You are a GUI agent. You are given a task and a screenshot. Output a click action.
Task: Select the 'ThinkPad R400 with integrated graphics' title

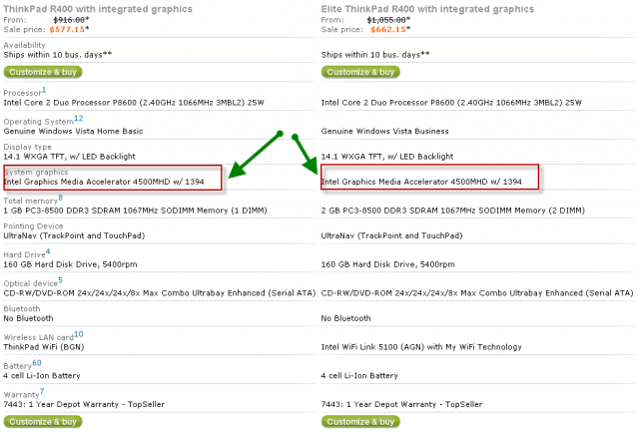98,9
